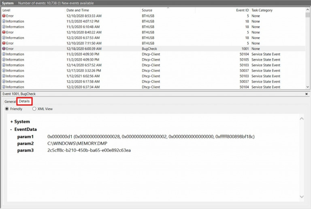Click the information icon of the 1/12/2021 6:02:56 AM event
The image size is (311, 209).
(x=4, y=76)
